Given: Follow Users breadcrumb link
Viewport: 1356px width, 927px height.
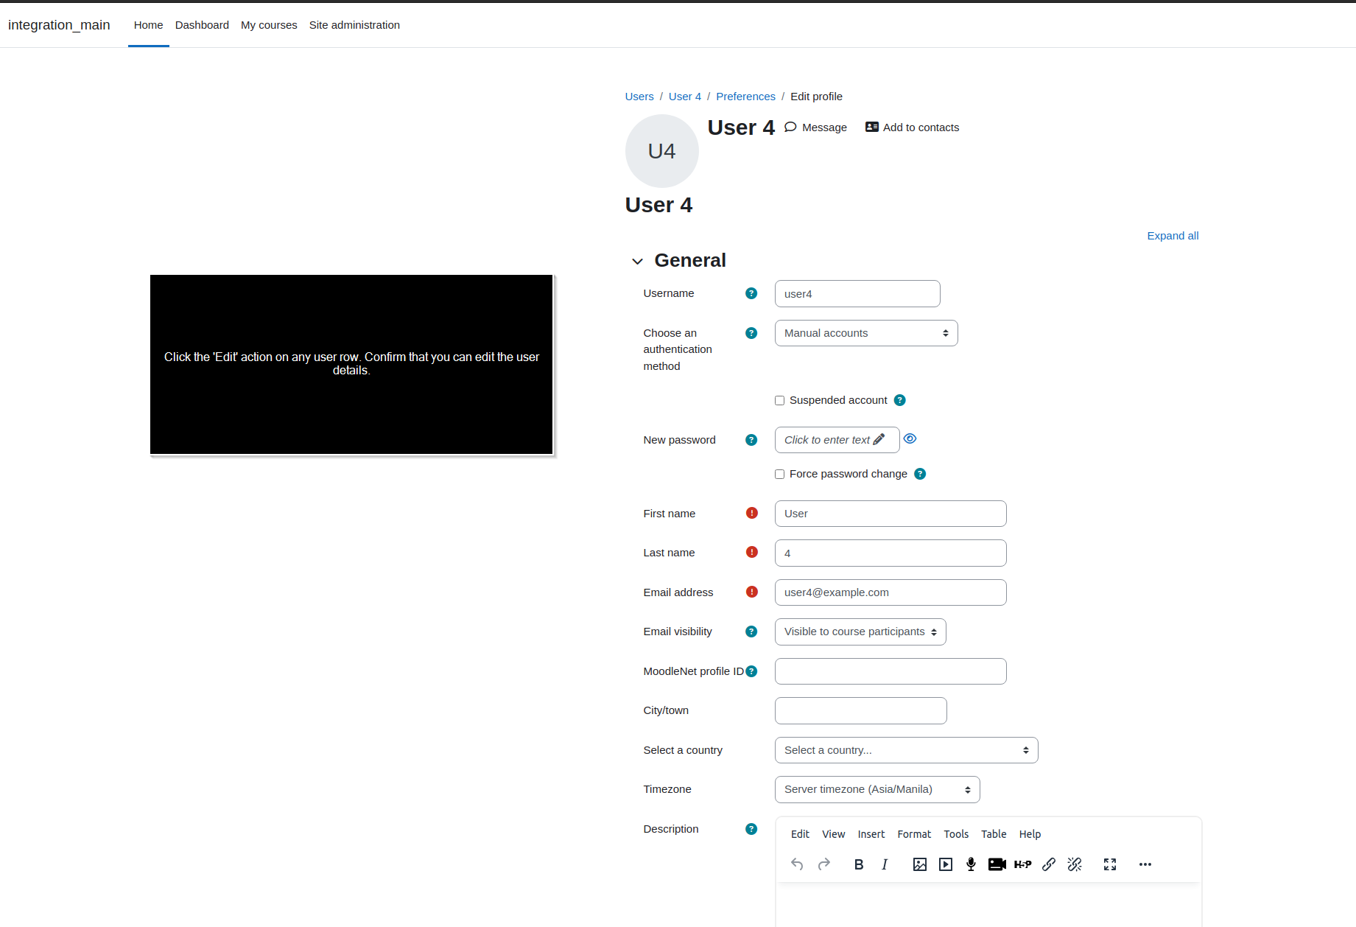Looking at the screenshot, I should pyautogui.click(x=639, y=97).
